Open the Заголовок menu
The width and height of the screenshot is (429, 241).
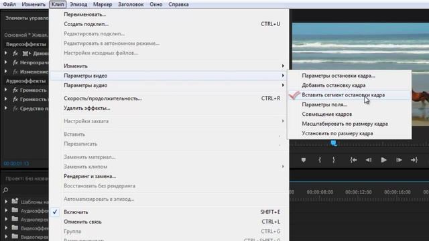[131, 5]
